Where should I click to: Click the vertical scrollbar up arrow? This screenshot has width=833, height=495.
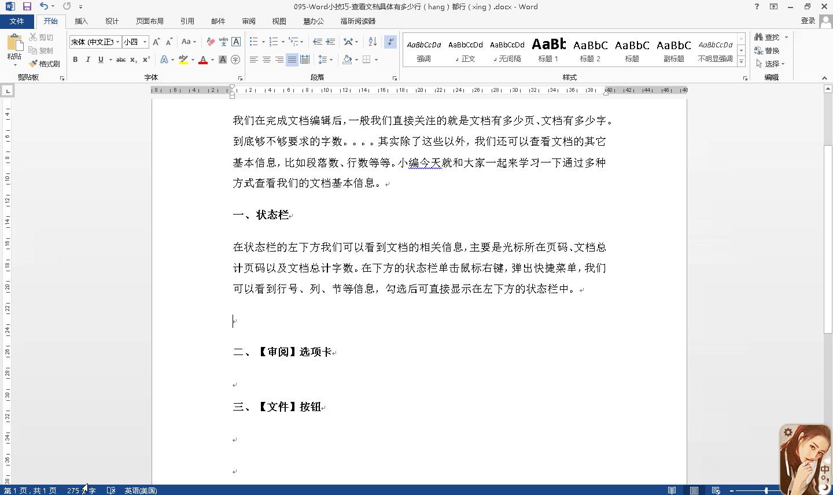point(828,88)
